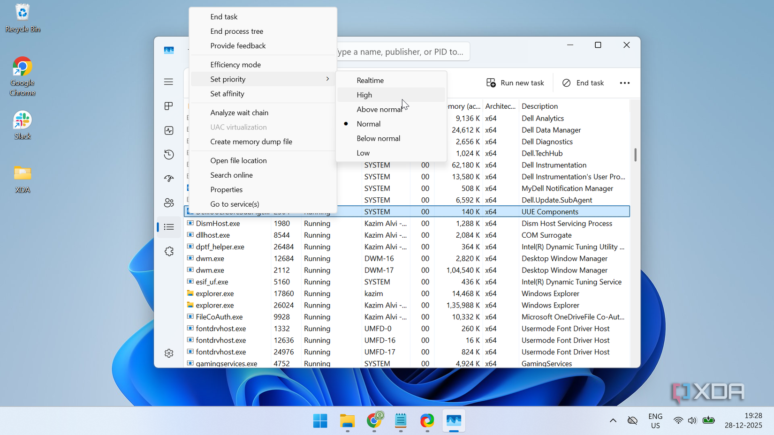
Task: Set priority to Above normal
Action: click(x=391, y=109)
